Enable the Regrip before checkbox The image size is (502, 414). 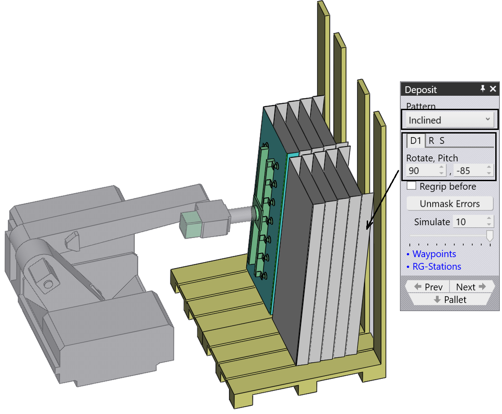411,186
